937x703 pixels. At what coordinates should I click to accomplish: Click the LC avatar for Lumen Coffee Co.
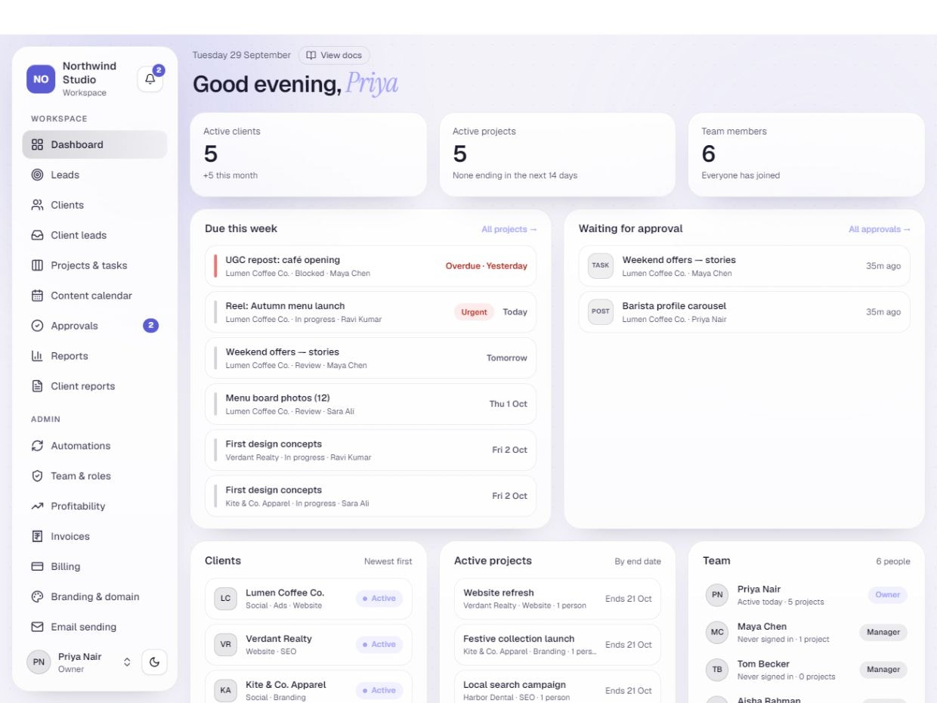click(226, 599)
